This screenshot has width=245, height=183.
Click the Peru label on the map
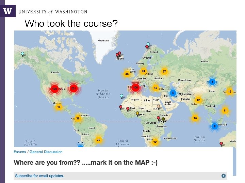(x=76, y=130)
